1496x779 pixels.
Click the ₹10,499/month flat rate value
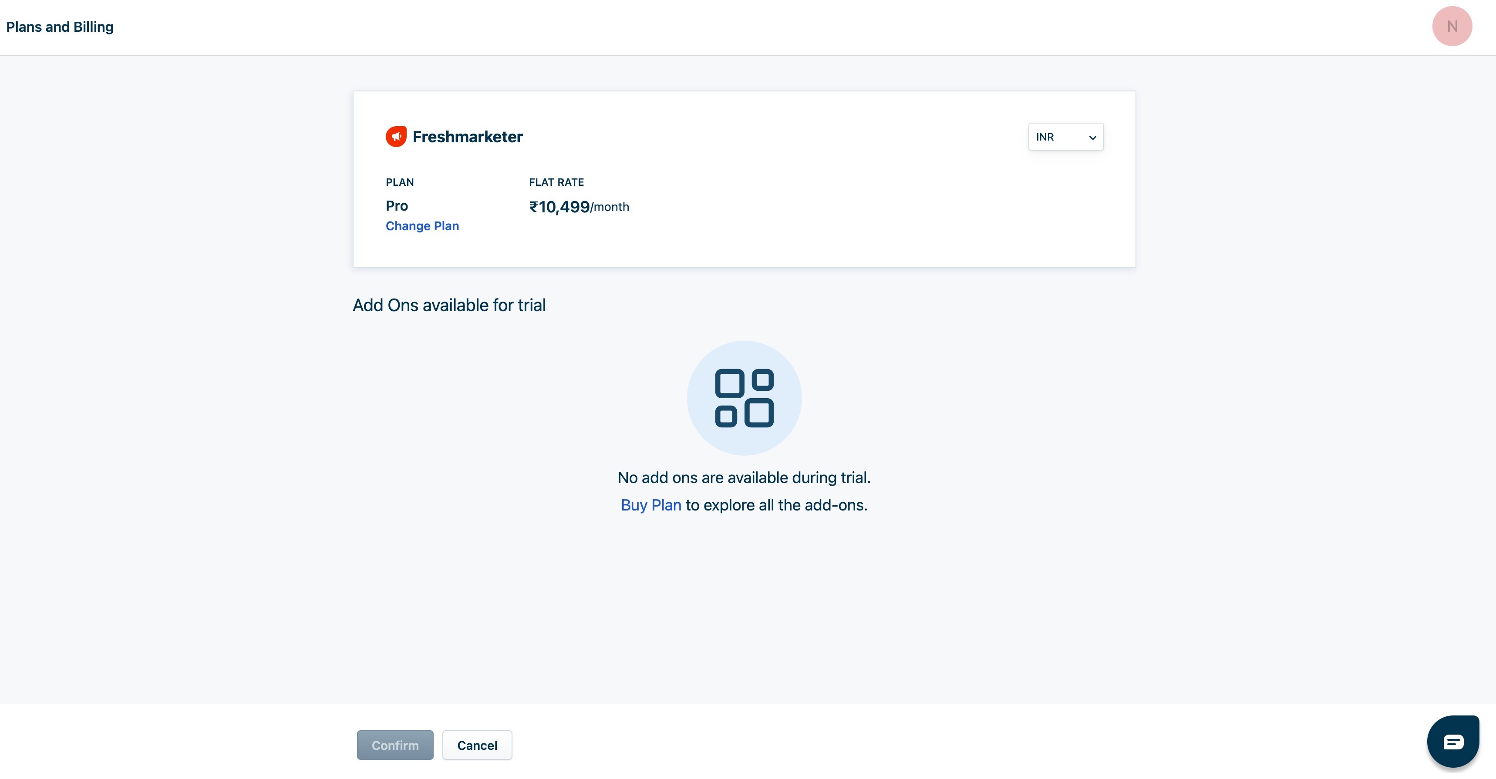[x=579, y=207]
